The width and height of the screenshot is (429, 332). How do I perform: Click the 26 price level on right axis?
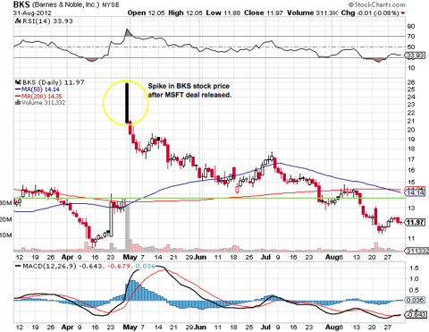pos(411,82)
